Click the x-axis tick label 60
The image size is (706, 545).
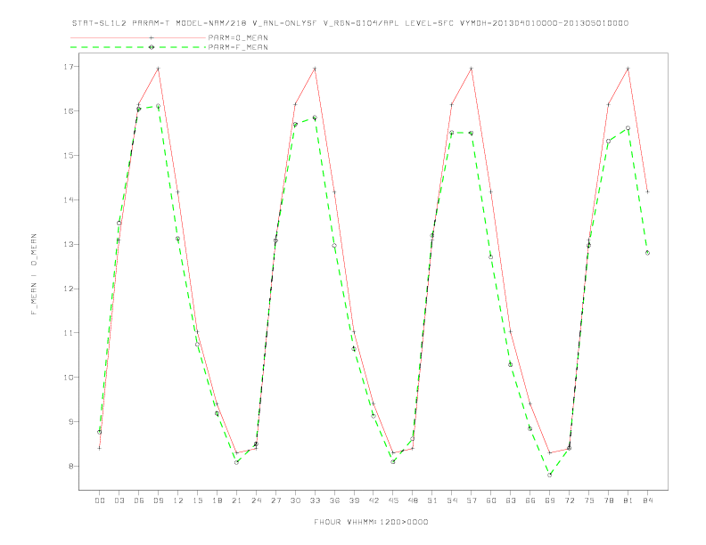pyautogui.click(x=491, y=500)
